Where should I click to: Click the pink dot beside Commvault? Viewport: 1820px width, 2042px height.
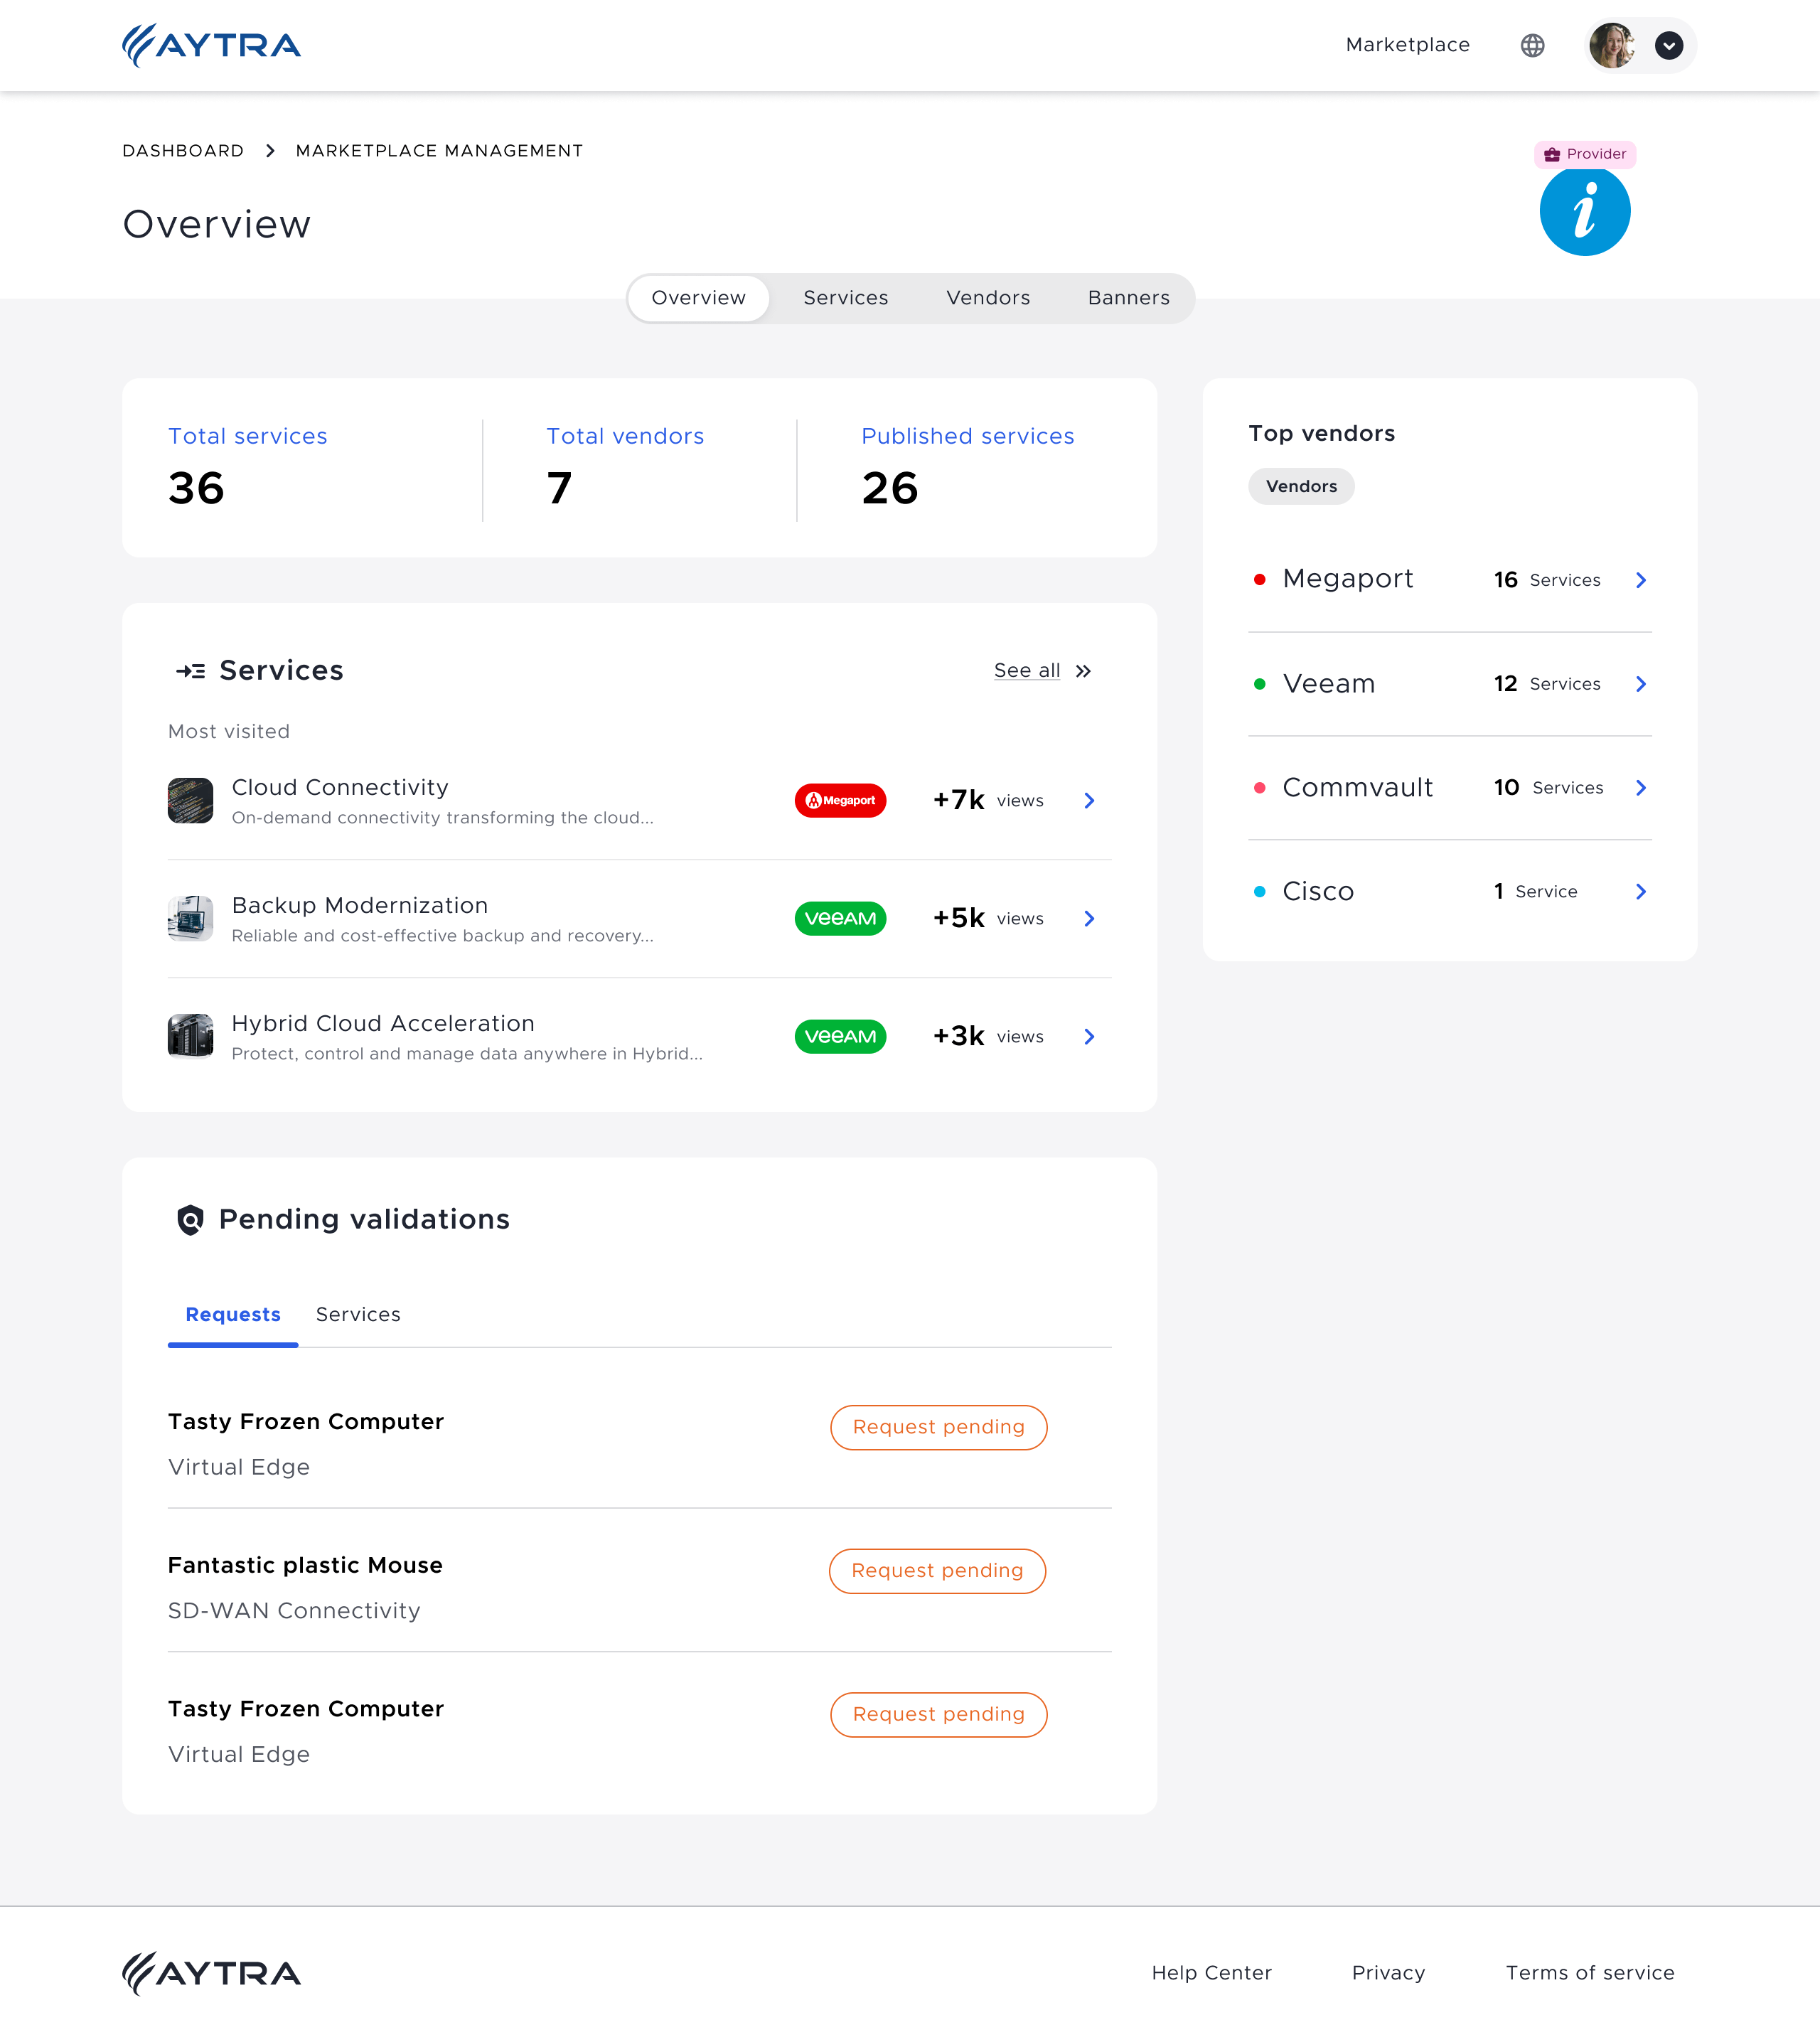tap(1259, 788)
